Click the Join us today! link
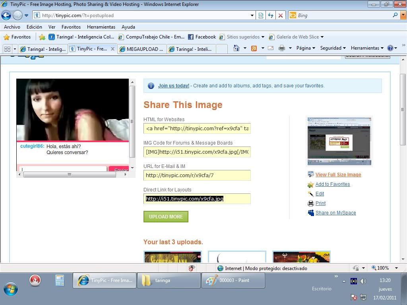 click(x=174, y=86)
